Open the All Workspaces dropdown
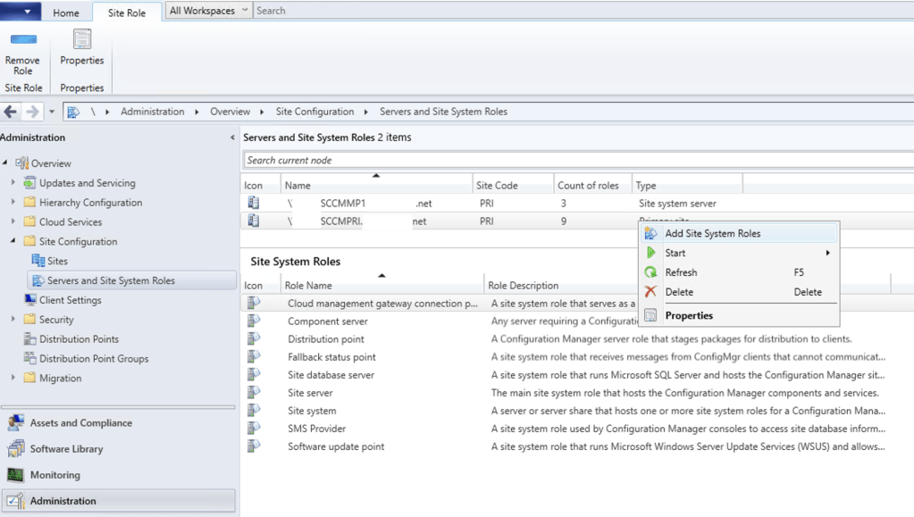The image size is (914, 517). pos(207,11)
